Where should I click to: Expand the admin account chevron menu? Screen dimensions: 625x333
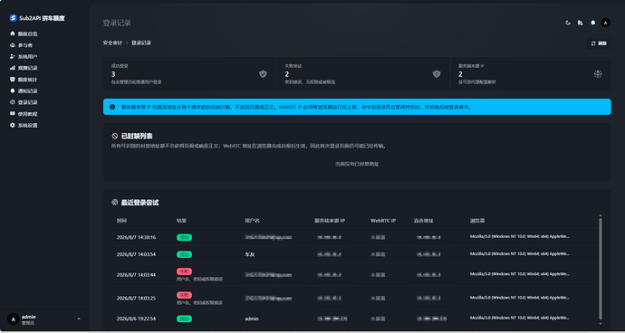click(79, 319)
